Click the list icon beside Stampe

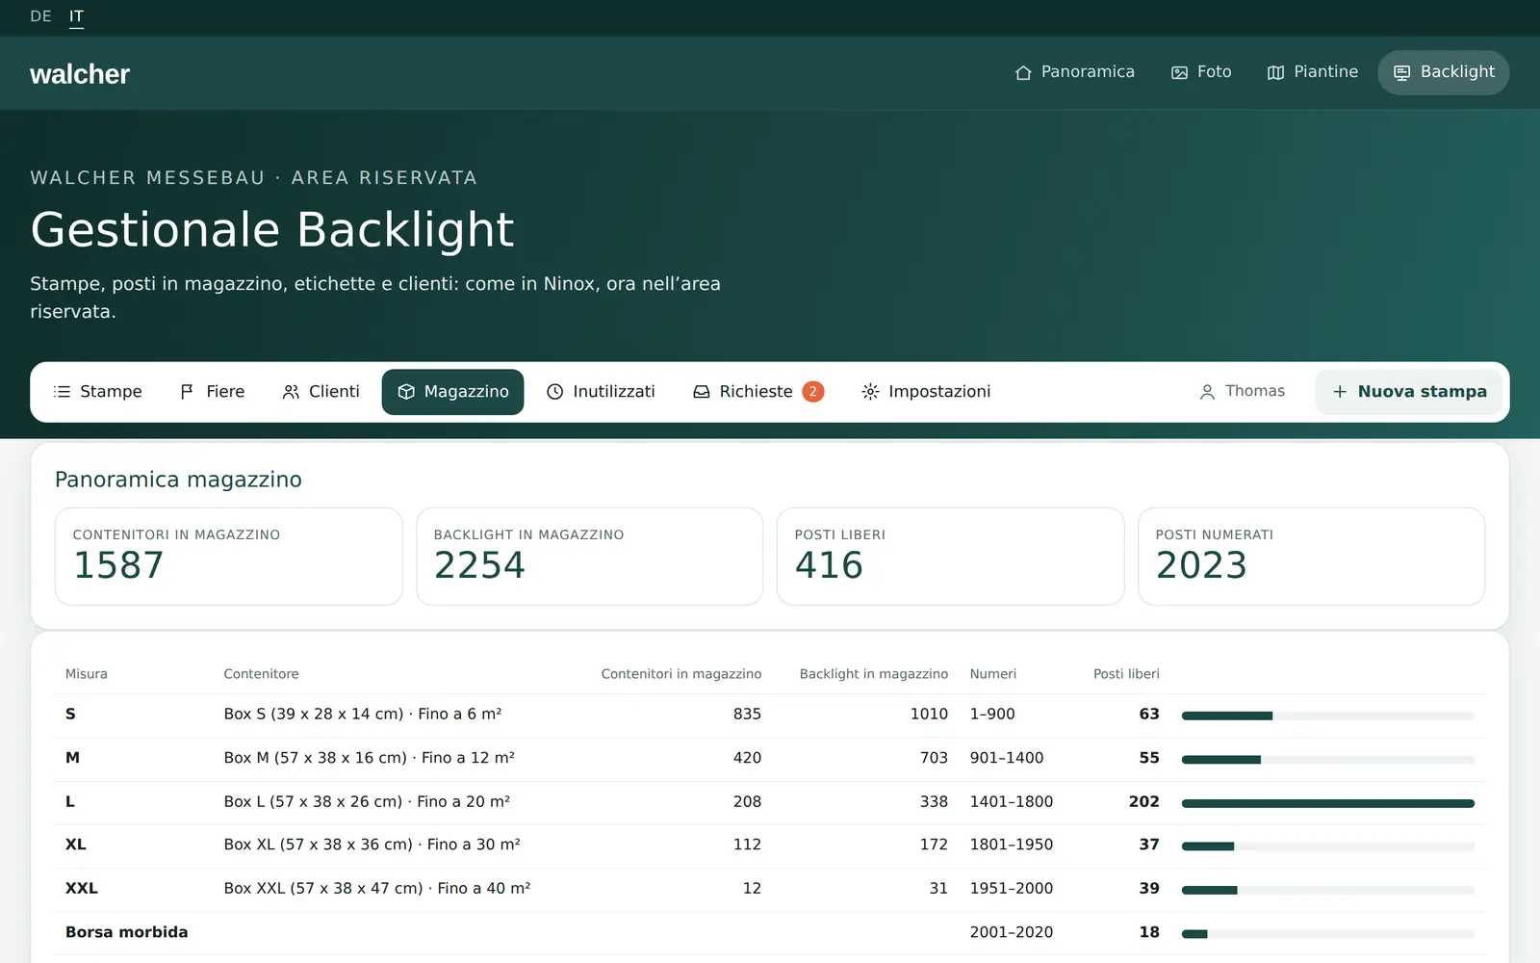click(x=62, y=392)
